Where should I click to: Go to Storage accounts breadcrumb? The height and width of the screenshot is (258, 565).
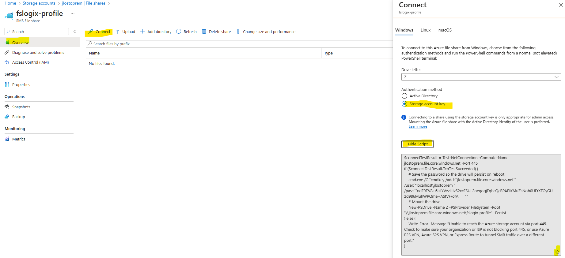[39, 3]
